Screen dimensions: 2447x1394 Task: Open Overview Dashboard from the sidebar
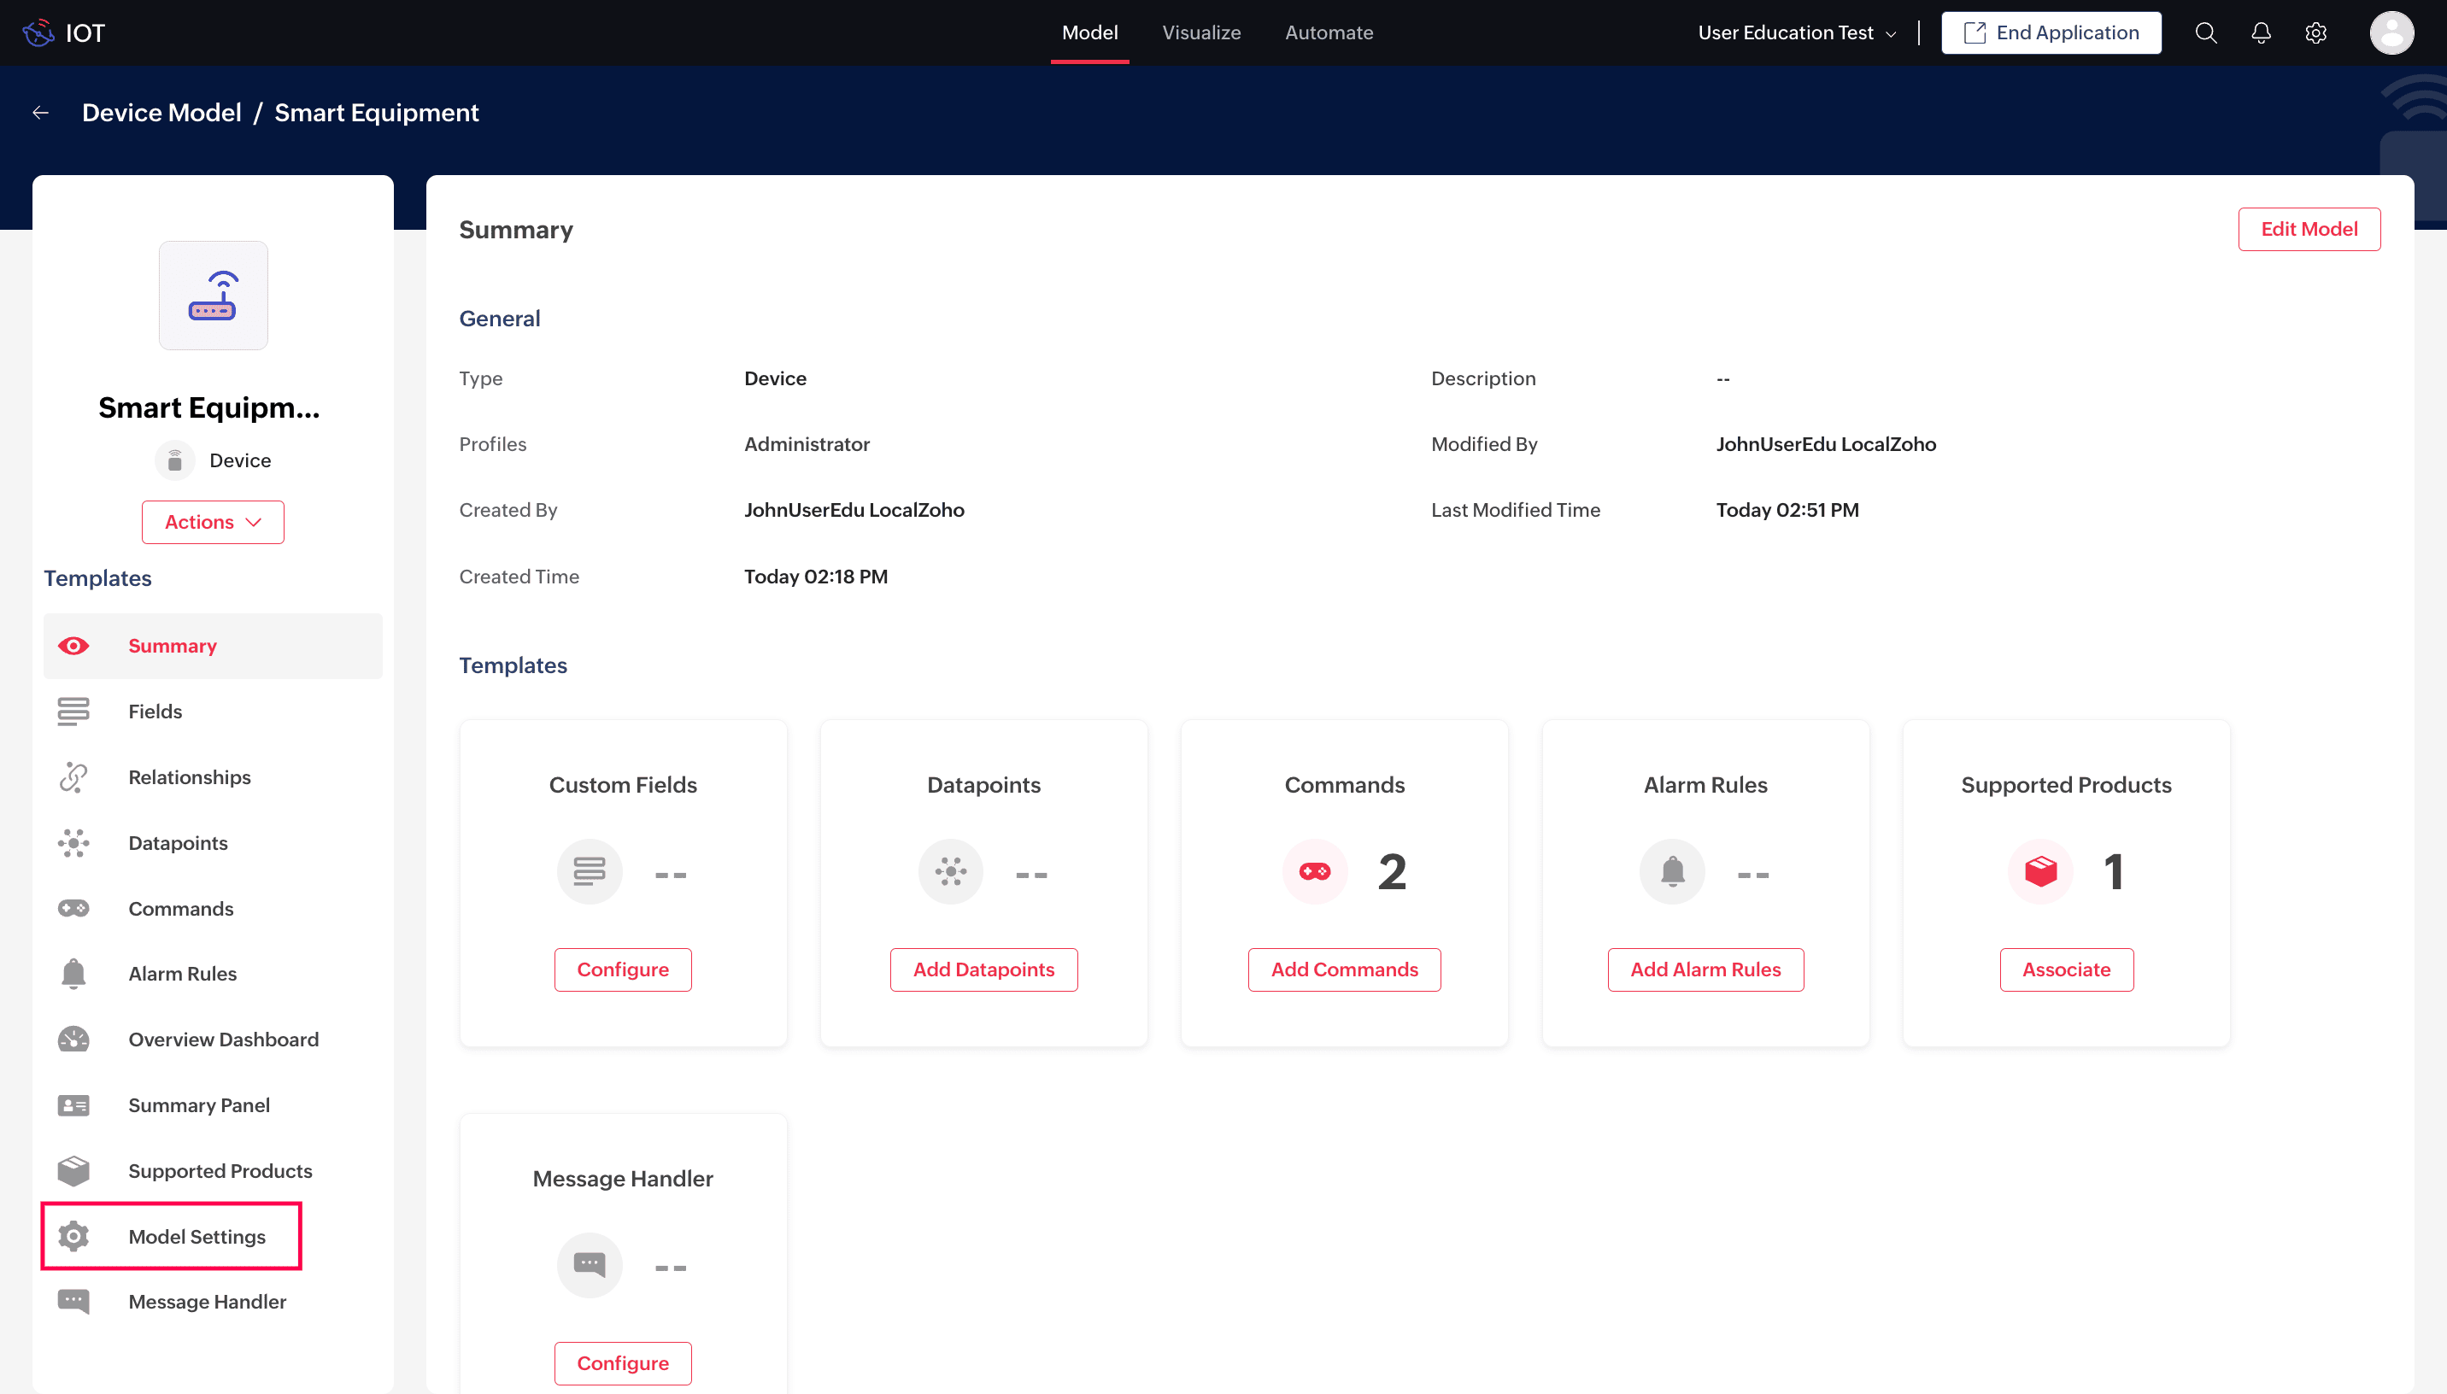tap(222, 1040)
